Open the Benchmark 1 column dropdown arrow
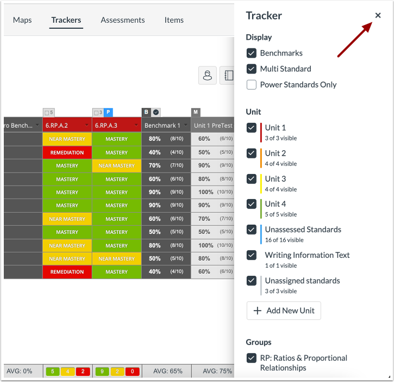 pyautogui.click(x=186, y=125)
